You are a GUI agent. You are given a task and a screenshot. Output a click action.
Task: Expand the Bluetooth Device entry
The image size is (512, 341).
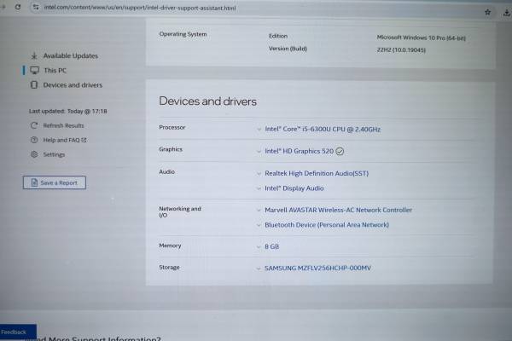click(x=259, y=225)
